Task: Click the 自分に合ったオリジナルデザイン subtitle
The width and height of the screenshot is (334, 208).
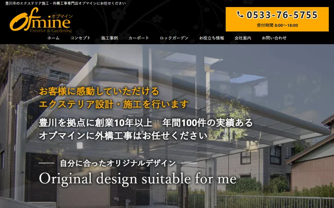Action: click(x=118, y=163)
